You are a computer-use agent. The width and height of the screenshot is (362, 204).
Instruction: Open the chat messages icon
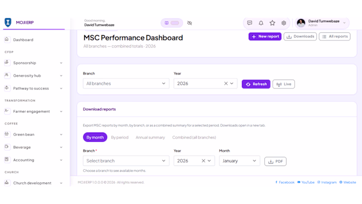pos(250,23)
